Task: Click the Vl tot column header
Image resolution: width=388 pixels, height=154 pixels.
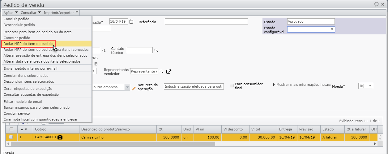Action: click(263, 129)
